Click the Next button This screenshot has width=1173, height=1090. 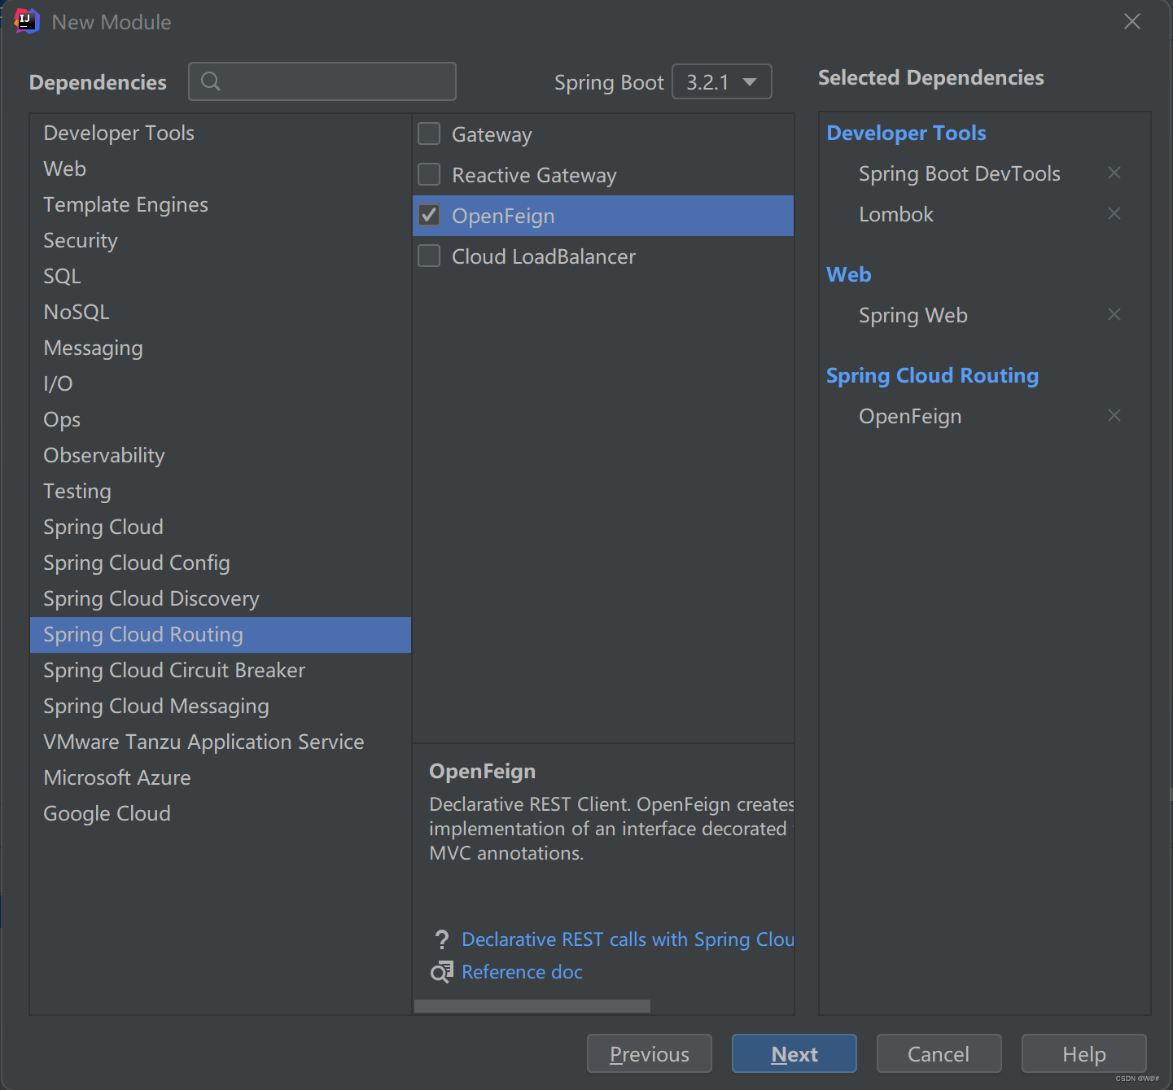(794, 1054)
